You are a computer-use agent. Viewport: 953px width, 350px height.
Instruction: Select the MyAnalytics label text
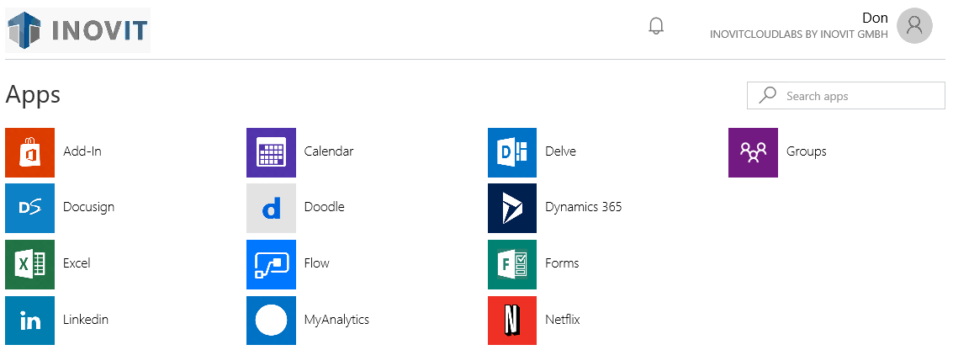point(336,320)
